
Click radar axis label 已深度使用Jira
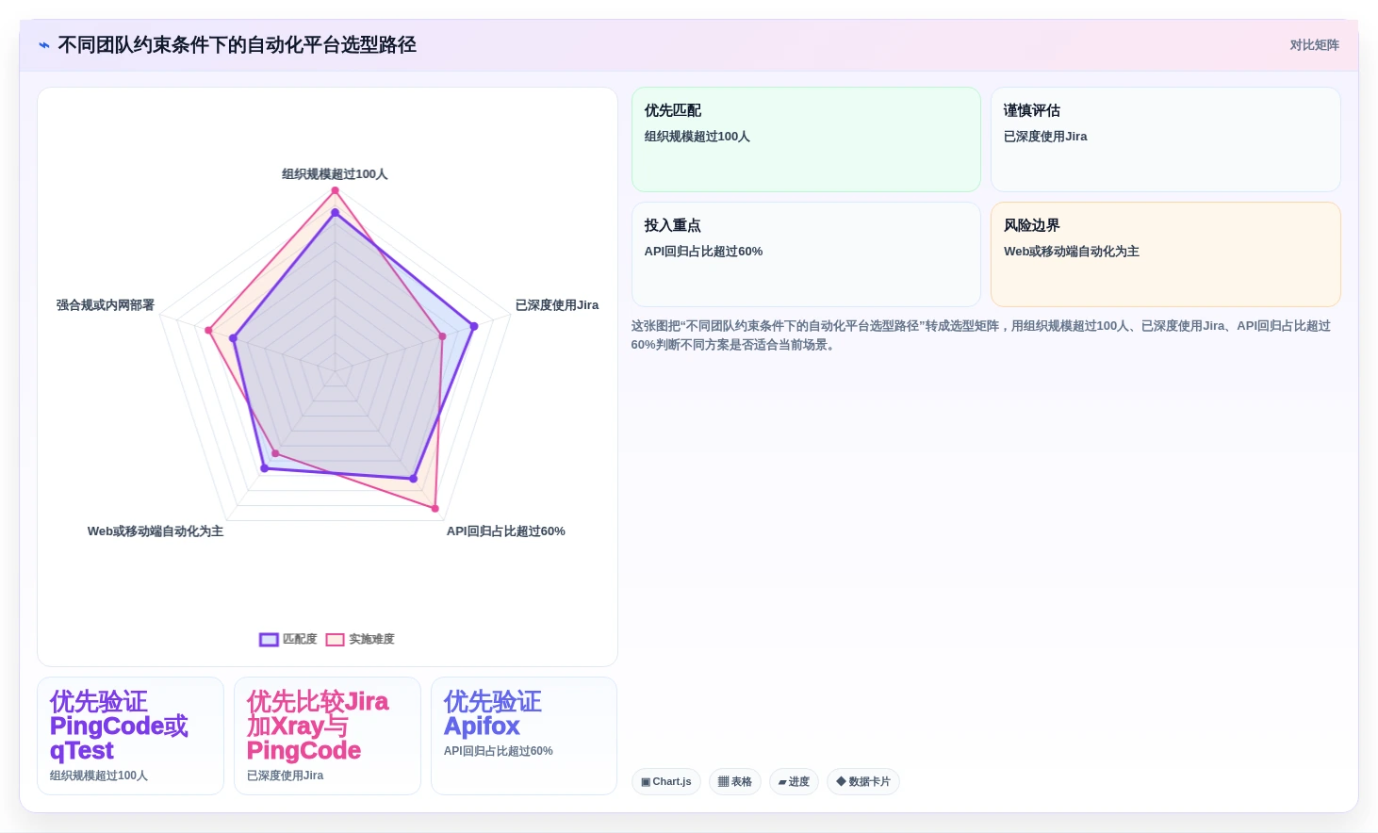[x=557, y=305]
